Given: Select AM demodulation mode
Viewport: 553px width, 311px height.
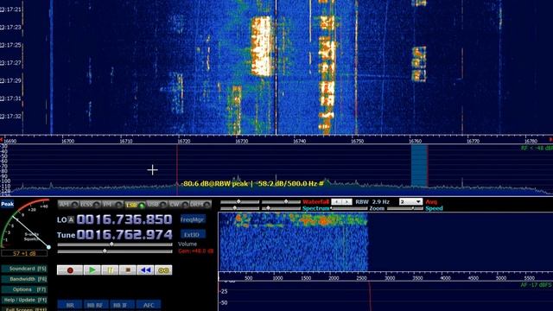Looking at the screenshot, I should click(x=68, y=205).
